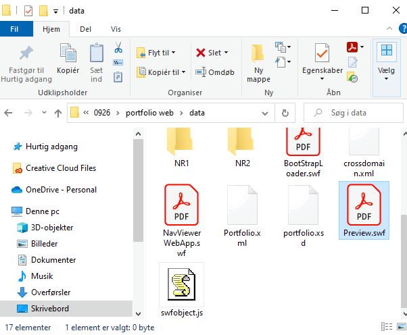The height and width of the screenshot is (335, 407).
Task: Open Musik folder in sidebar
Action: (34, 276)
